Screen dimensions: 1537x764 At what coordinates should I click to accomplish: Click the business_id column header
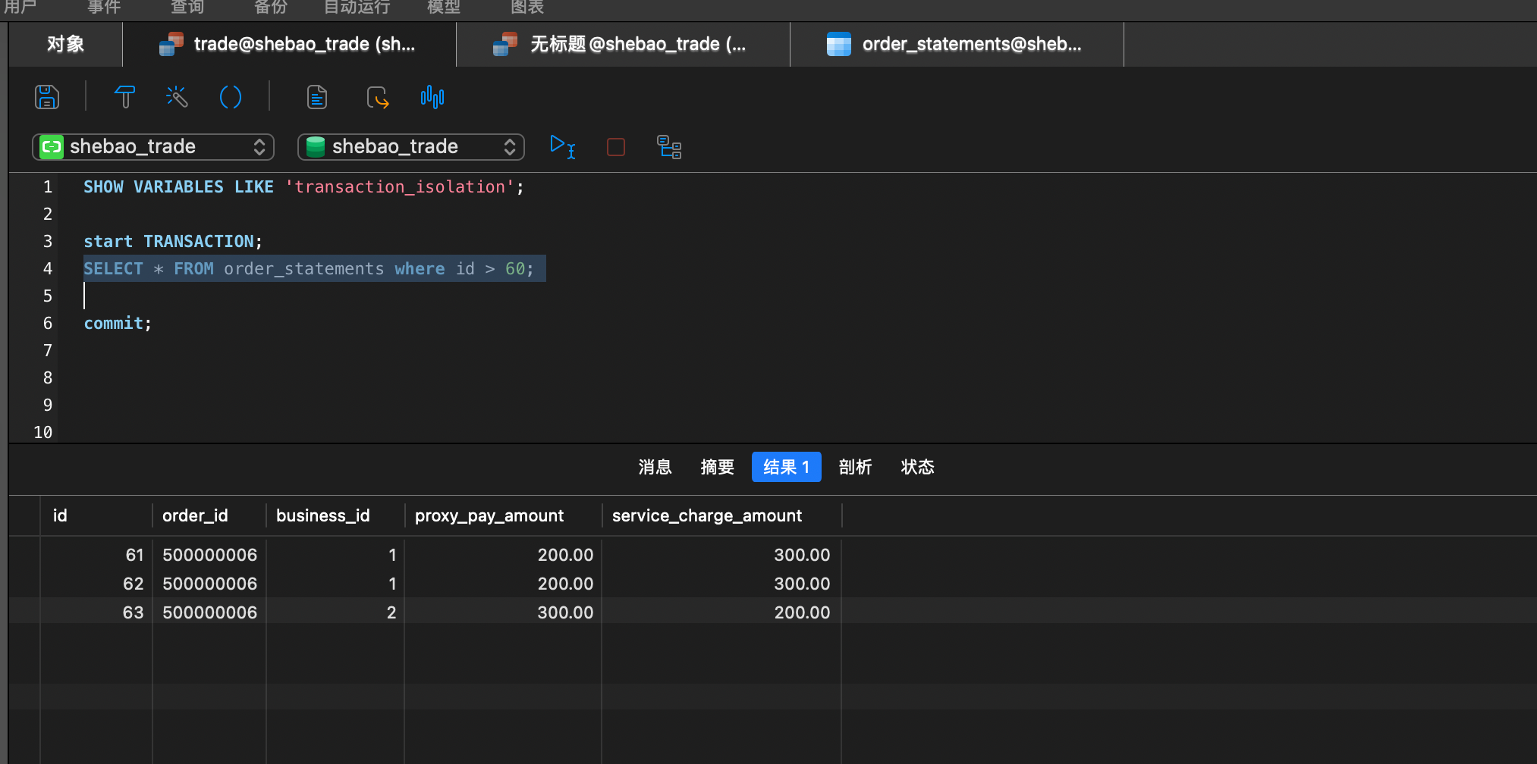335,515
